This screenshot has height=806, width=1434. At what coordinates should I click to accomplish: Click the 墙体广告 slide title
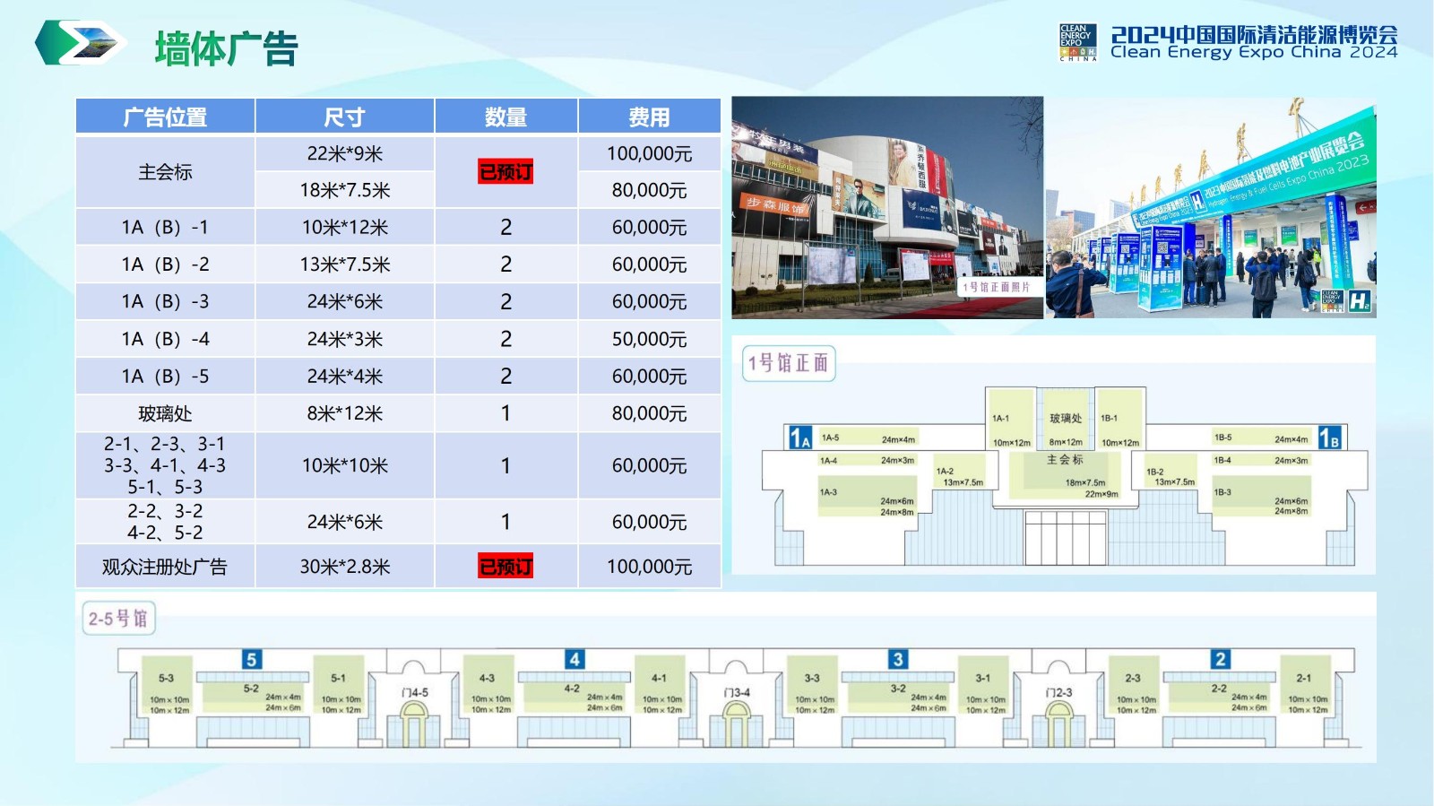pos(226,48)
